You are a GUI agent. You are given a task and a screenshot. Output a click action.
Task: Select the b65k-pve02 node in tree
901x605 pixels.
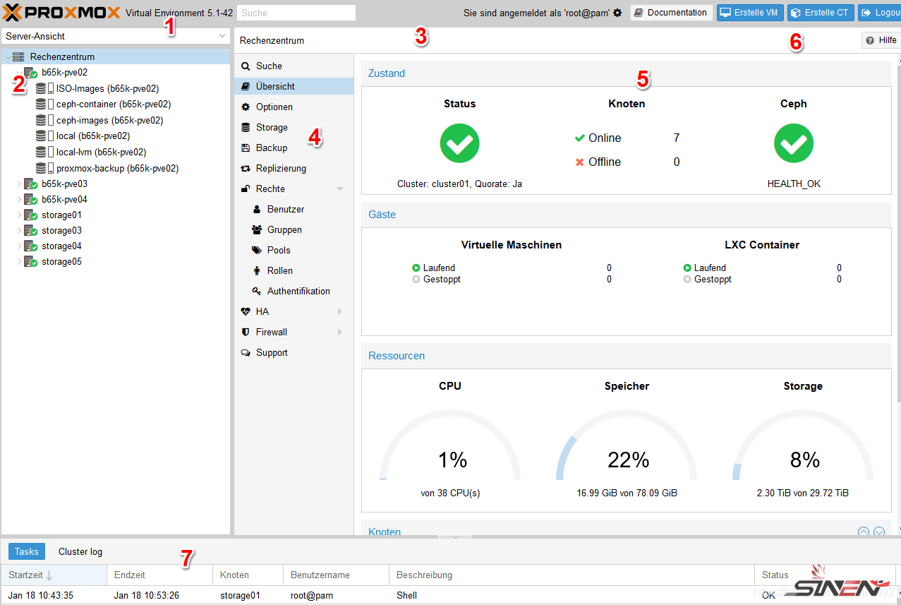pos(116,72)
